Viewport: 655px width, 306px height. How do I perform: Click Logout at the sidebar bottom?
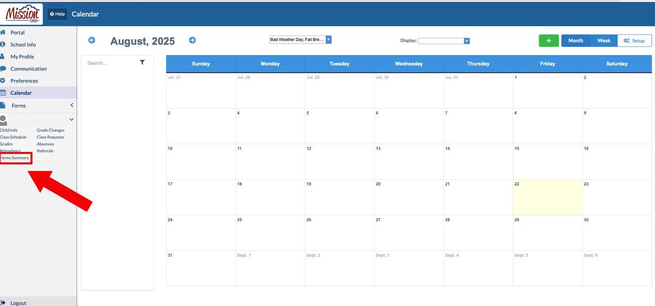tap(18, 303)
